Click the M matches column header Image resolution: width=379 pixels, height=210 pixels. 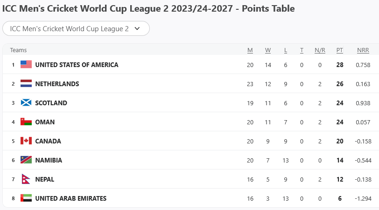pos(250,50)
